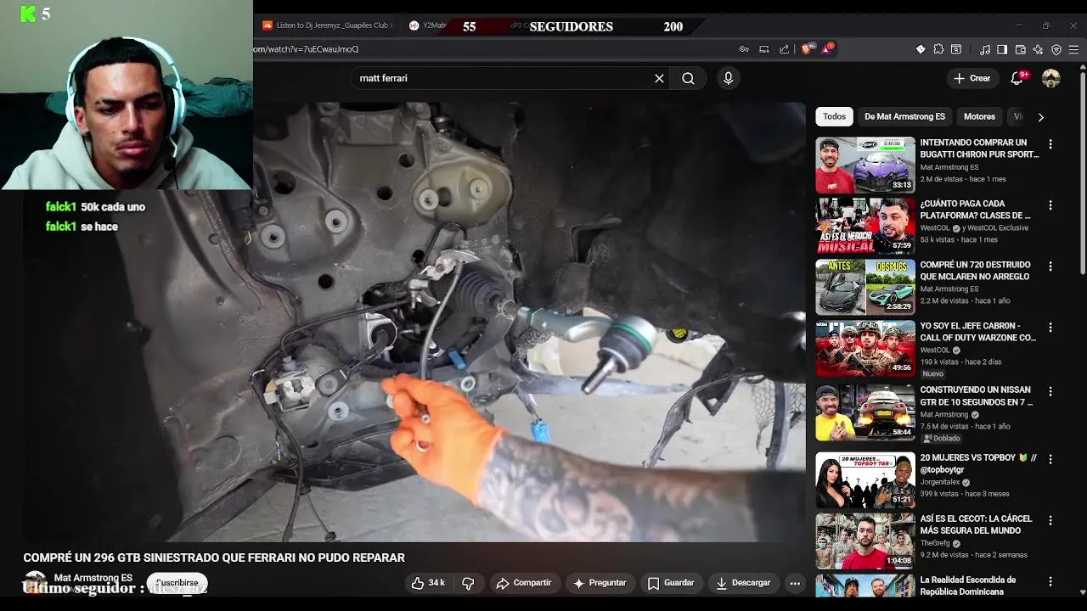Viewport: 1087px width, 611px height.
Task: Share this page from the address bar
Action: [x=784, y=49]
